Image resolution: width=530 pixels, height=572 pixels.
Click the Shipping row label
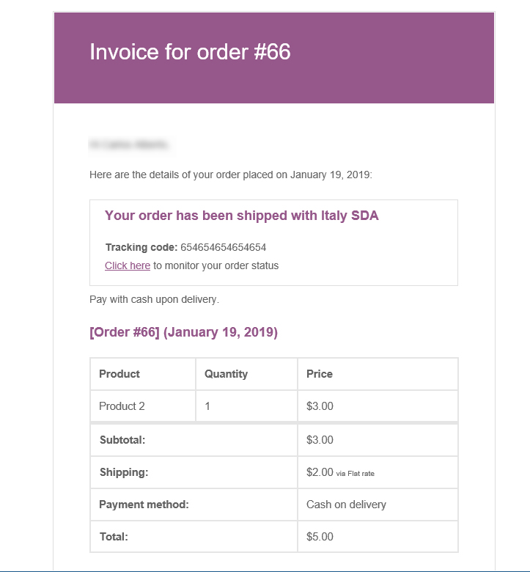coord(124,472)
